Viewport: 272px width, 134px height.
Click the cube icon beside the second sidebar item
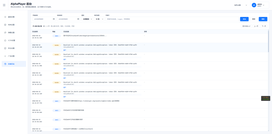tap(5, 25)
